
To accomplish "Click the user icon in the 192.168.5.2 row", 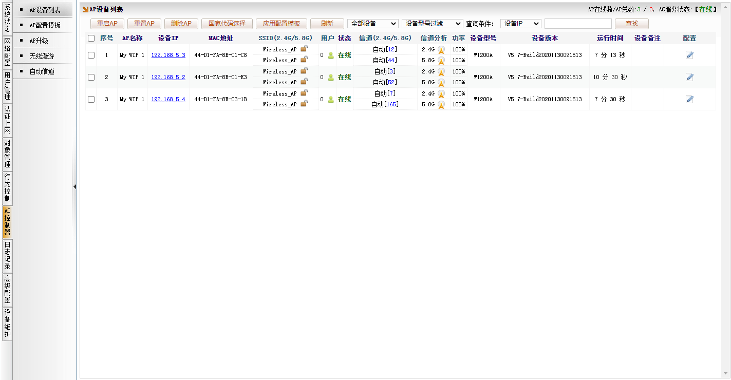I will [331, 78].
